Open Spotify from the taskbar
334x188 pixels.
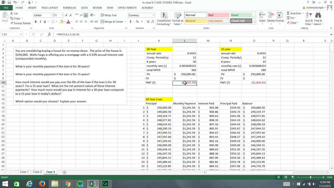80,184
